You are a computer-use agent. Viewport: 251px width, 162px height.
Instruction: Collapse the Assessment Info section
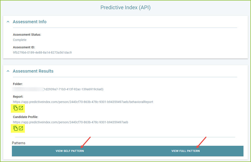click(8, 22)
